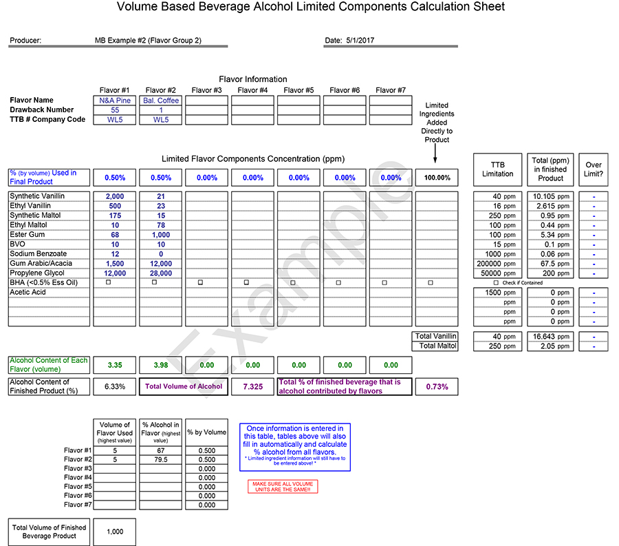Tick the BHA checkbox under Flavor #7
619x546 pixels.
tap(384, 282)
